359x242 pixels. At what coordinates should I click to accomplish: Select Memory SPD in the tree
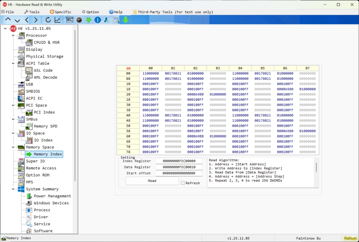(45, 126)
